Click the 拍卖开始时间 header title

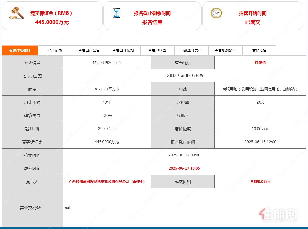253,13
